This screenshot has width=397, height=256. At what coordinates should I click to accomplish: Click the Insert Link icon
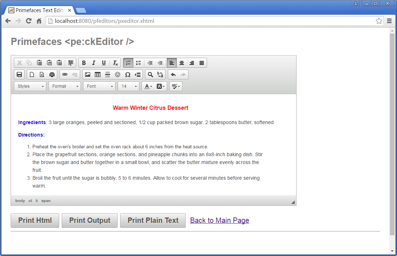65,75
